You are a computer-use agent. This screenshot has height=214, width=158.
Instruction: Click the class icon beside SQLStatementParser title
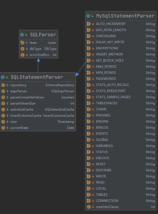[3, 77]
